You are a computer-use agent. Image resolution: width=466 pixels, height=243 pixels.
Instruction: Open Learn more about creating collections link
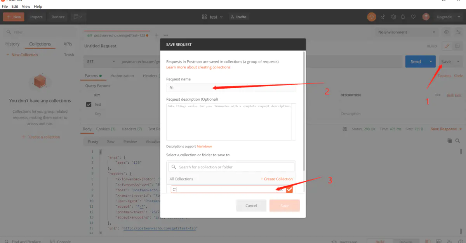pyautogui.click(x=198, y=67)
